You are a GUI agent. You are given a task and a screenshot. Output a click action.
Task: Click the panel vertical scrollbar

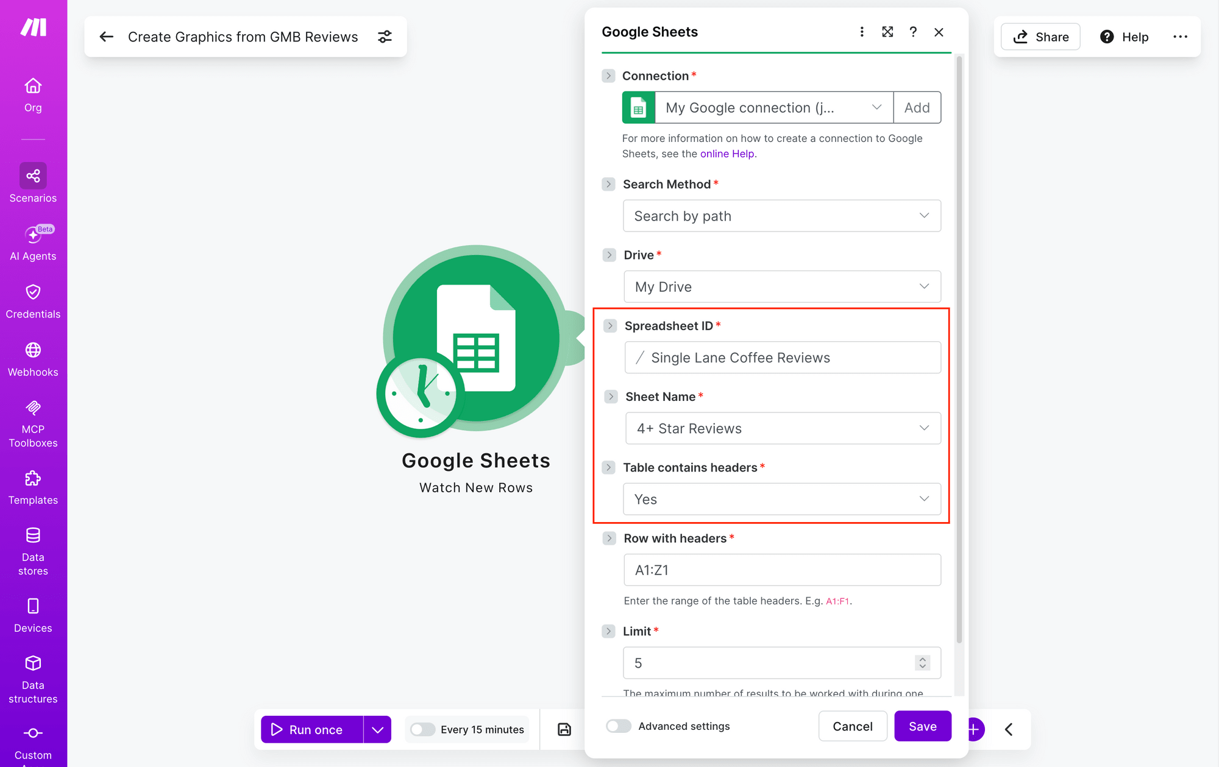click(x=959, y=350)
